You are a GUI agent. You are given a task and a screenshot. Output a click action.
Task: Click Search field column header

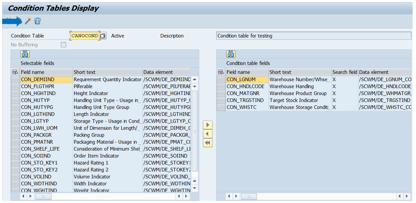pyautogui.click(x=344, y=72)
